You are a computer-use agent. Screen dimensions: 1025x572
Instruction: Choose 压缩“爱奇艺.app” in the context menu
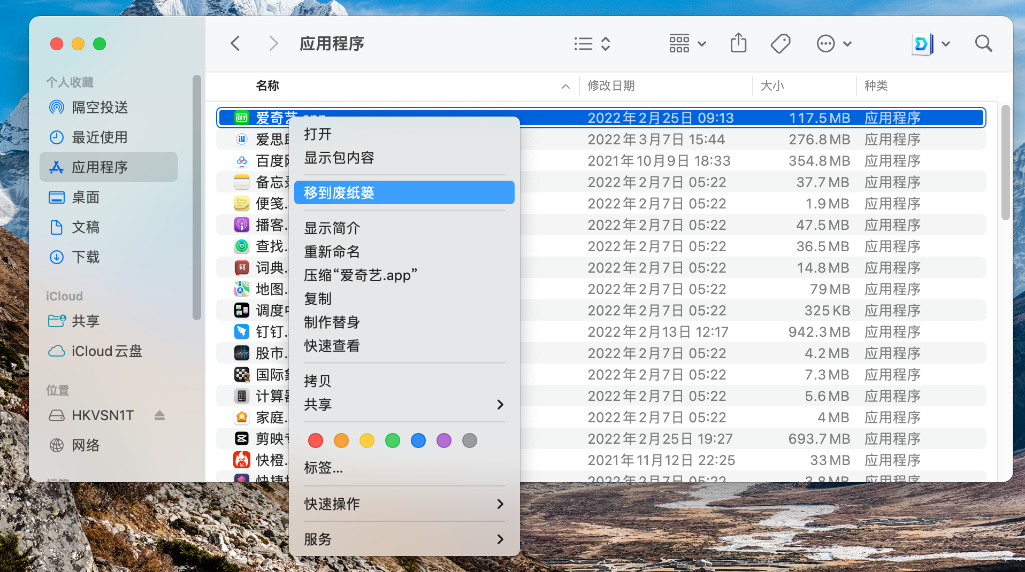coord(404,275)
